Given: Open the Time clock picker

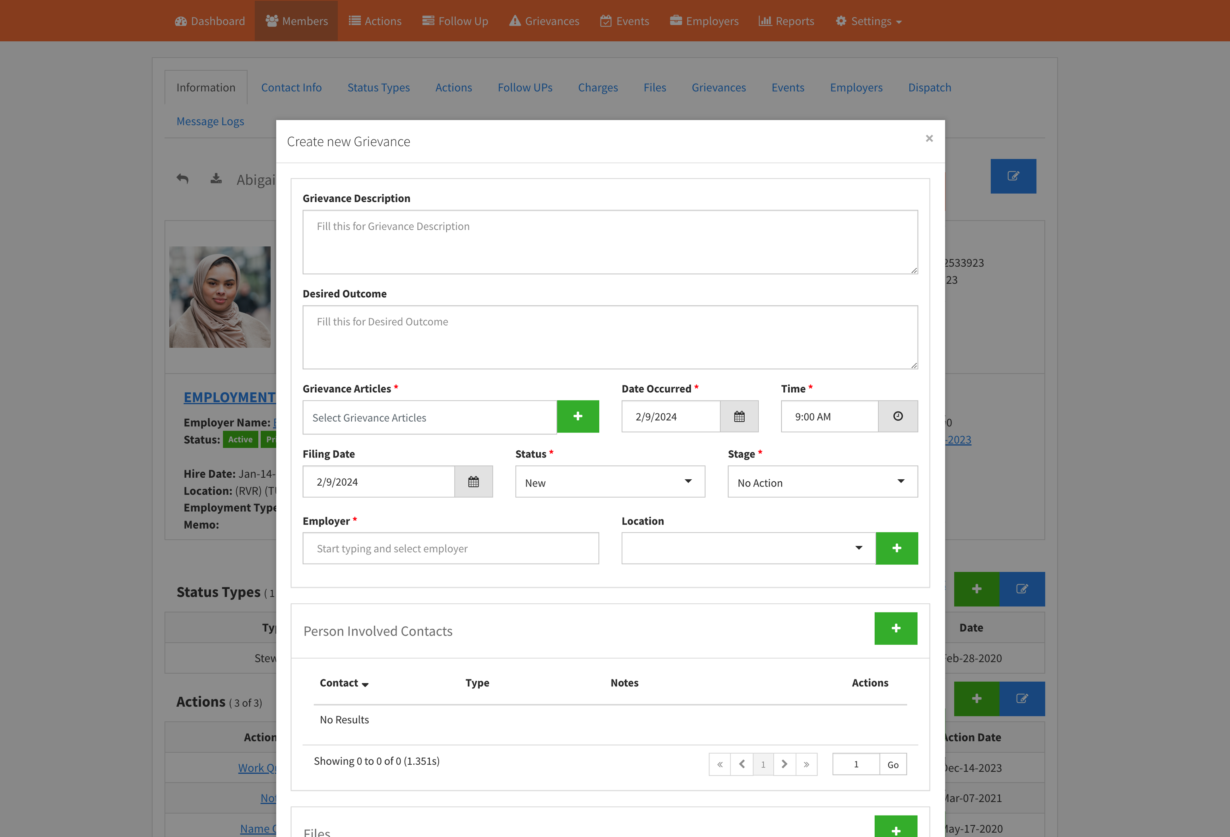Looking at the screenshot, I should [898, 417].
